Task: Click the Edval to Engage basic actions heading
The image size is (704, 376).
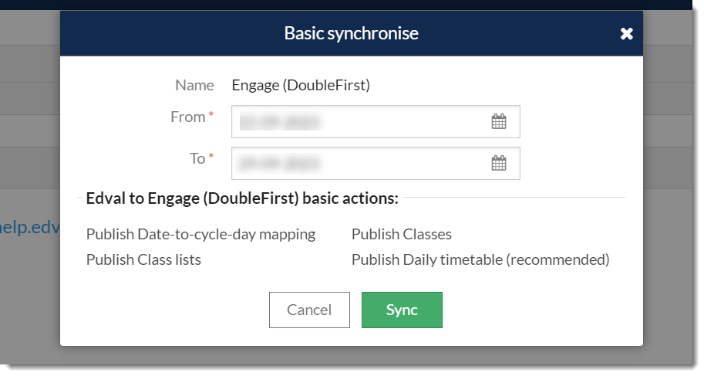Action: coord(242,198)
